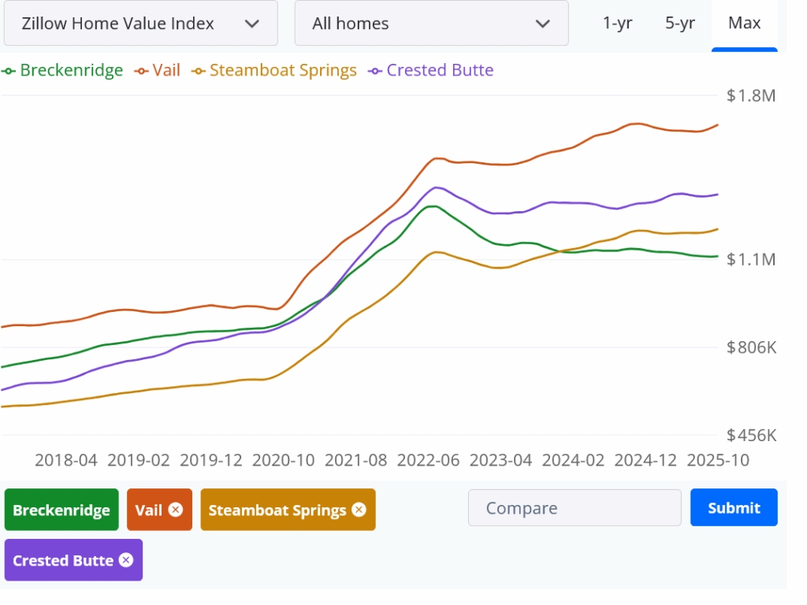Screen dimensions: 807x605
Task: Remove Steamboat Springs tag via X icon
Action: tap(359, 510)
